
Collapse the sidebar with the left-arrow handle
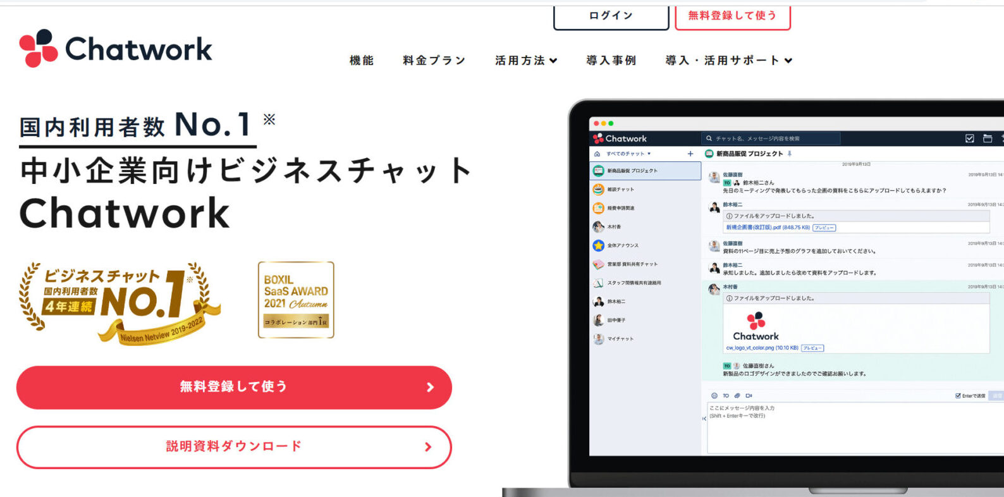coord(704,419)
